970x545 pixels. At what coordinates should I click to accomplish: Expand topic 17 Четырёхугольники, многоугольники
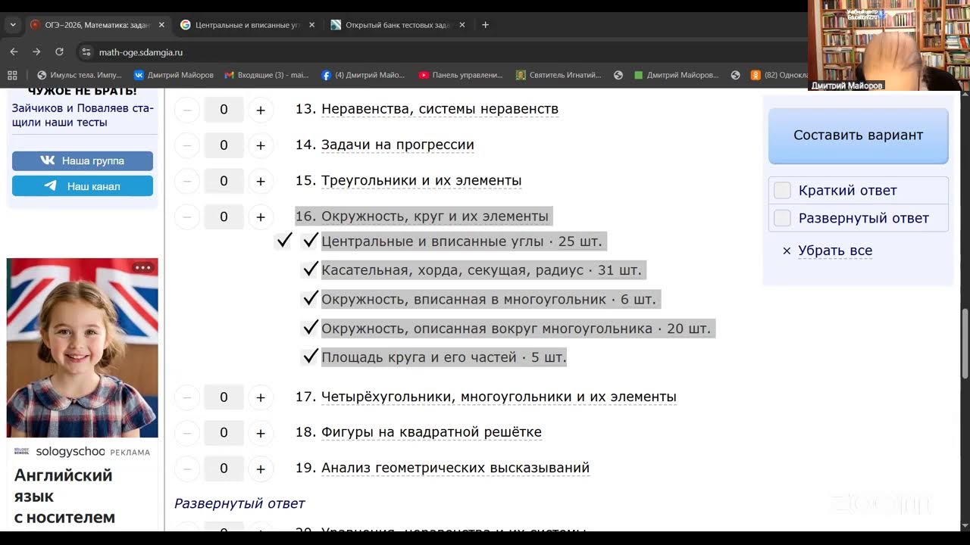coord(499,397)
